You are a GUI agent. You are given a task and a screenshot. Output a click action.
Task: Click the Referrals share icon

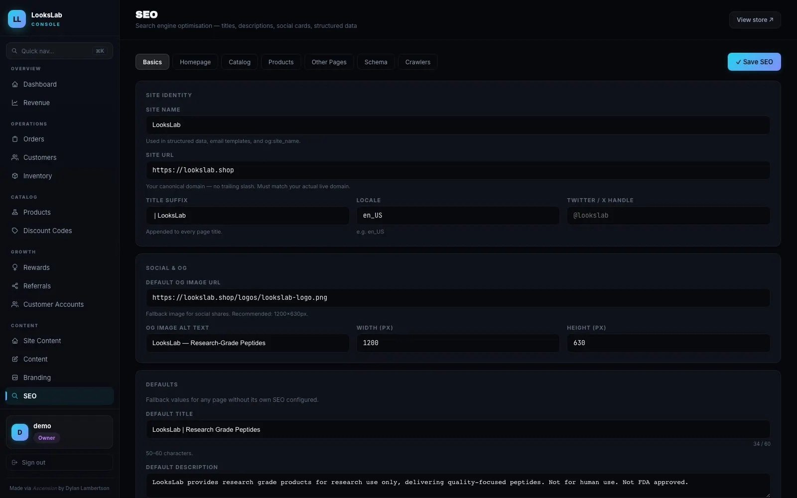pos(15,286)
